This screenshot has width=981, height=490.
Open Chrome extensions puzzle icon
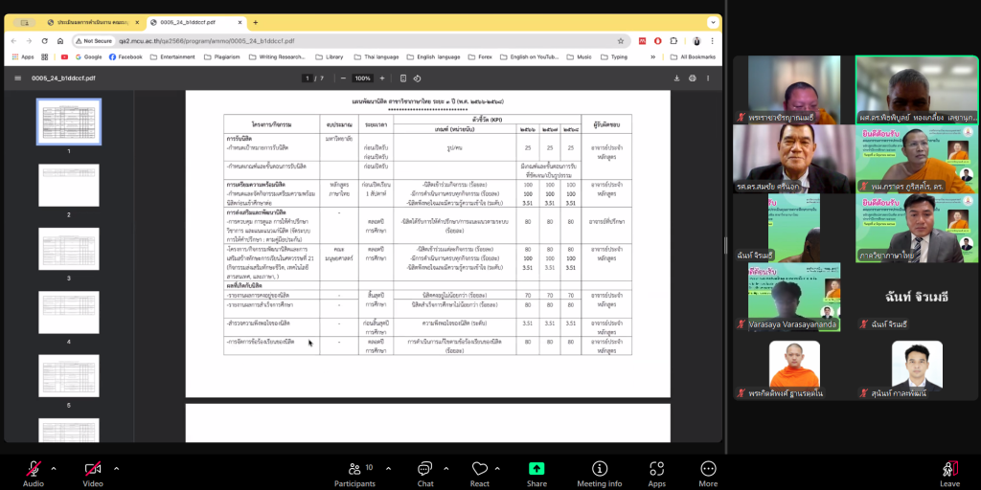click(673, 40)
